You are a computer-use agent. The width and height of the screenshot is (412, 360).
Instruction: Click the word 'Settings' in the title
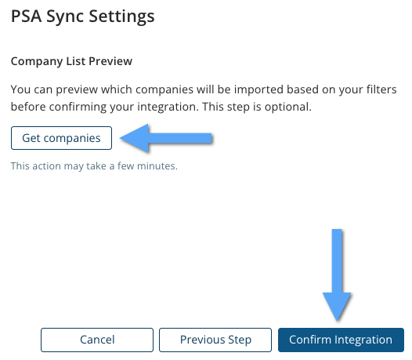click(121, 16)
